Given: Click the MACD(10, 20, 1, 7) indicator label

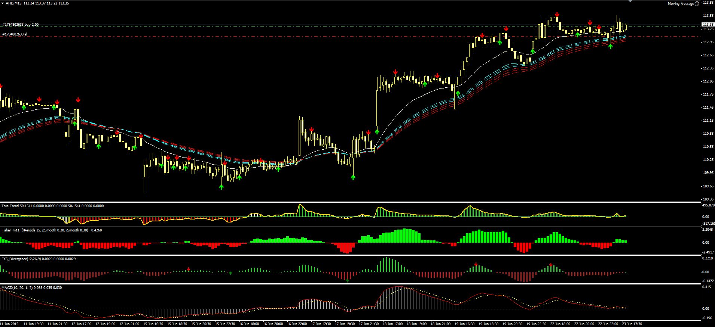Looking at the screenshot, I should [x=18, y=288].
